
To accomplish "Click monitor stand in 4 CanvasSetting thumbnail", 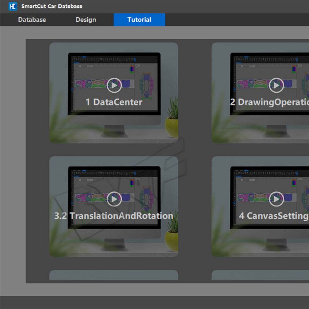I will 276,245.
